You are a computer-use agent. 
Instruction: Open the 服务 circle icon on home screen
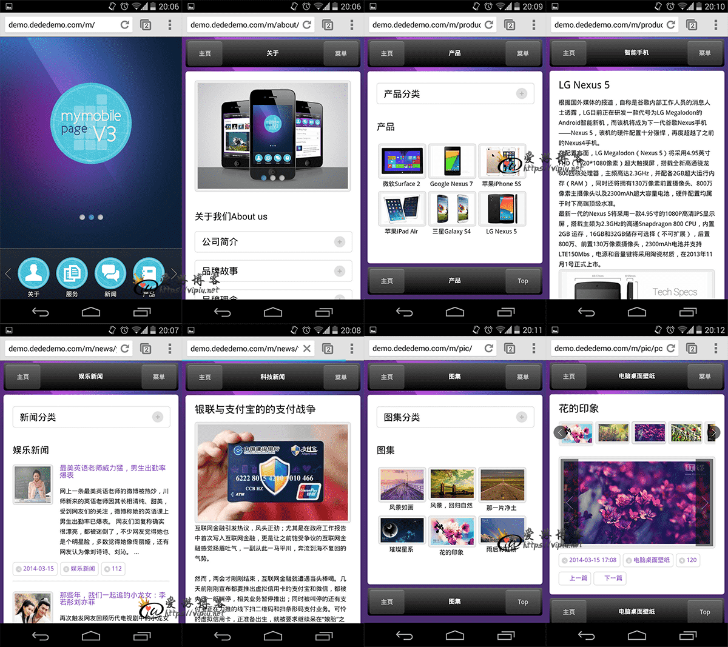point(72,273)
